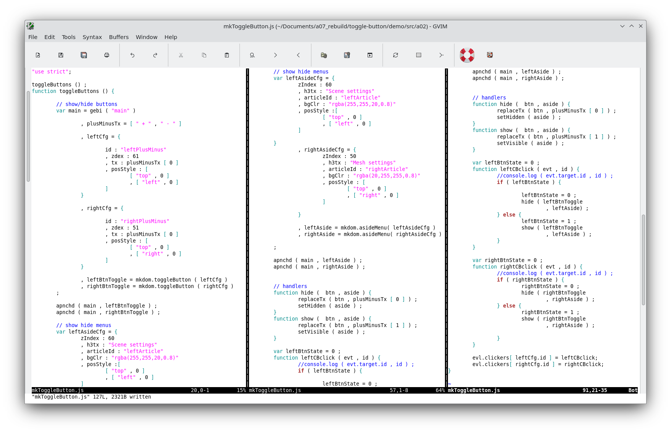This screenshot has height=433, width=671.
Task: Click the Save All files icon
Action: pyautogui.click(x=84, y=55)
